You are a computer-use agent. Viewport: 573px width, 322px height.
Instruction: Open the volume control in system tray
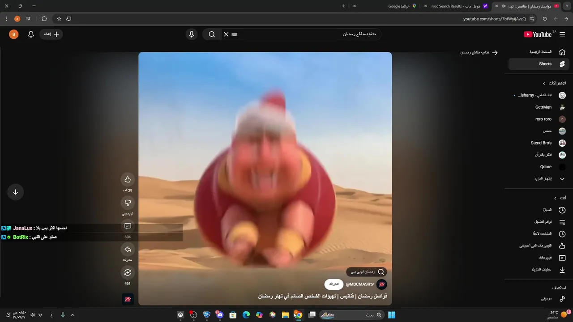tap(33, 315)
